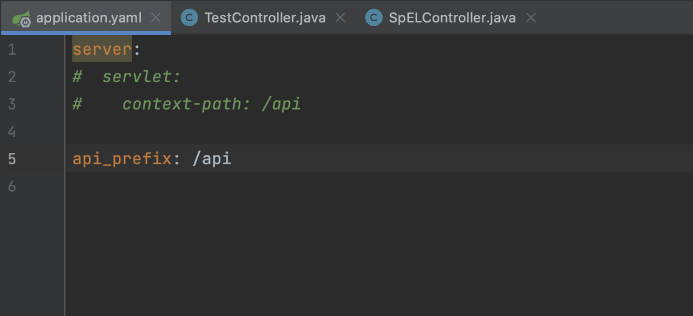Place cursor in the '# servlet:' comment
The image size is (693, 316).
click(x=127, y=77)
